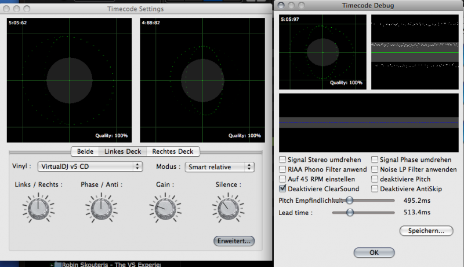Click the Phase / Anti knob
This screenshot has height=267, width=464.
point(100,206)
